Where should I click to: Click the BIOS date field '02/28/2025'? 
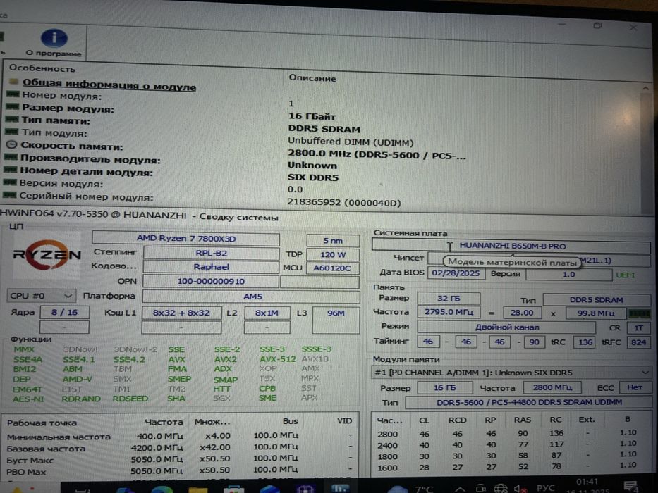point(456,273)
